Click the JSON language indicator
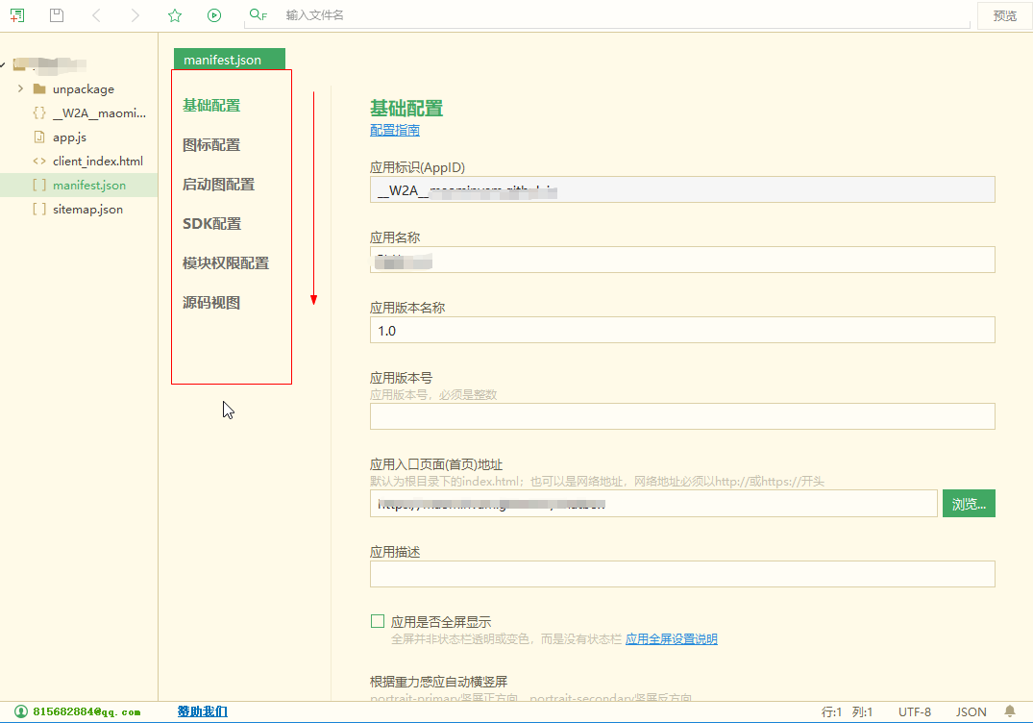Viewport: 1033px width, 723px height. [972, 712]
